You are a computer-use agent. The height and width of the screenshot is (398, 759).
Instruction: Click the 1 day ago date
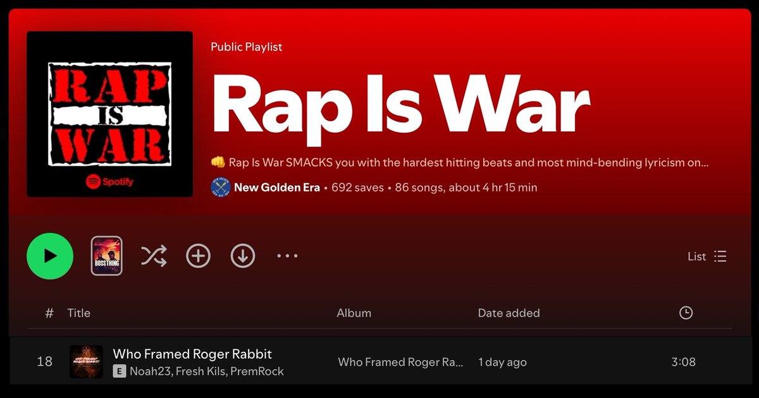[x=502, y=362]
